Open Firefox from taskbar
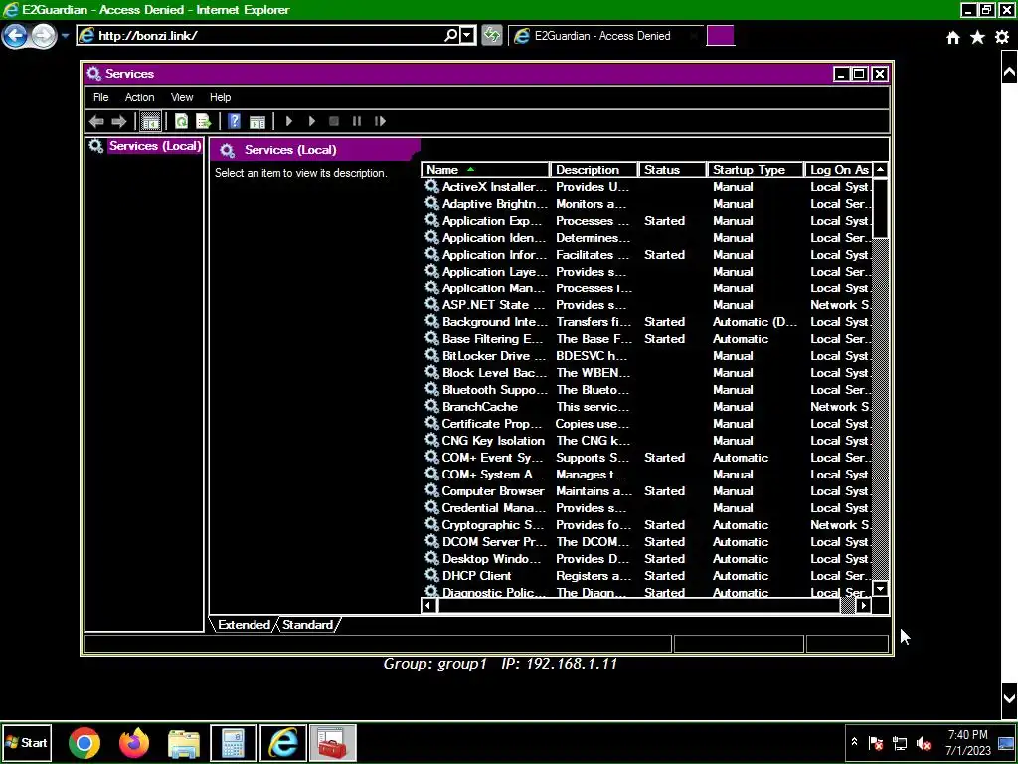 134,743
